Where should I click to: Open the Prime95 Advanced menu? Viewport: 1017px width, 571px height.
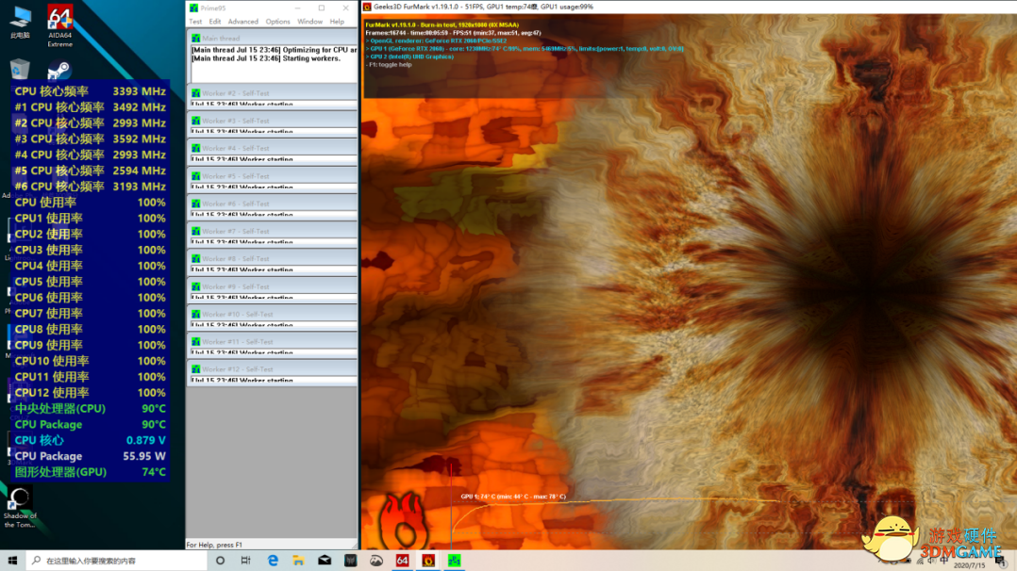[x=242, y=21]
